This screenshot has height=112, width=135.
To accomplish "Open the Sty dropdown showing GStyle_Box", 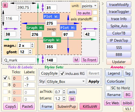I will pos(66,81).
